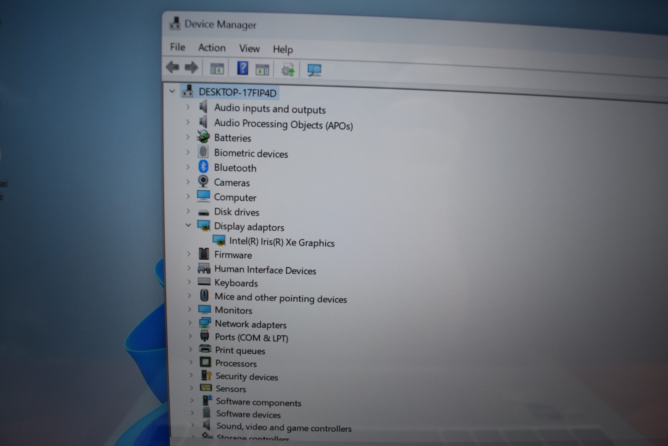Click the Cameras webcam icon
The image size is (668, 446).
click(203, 181)
